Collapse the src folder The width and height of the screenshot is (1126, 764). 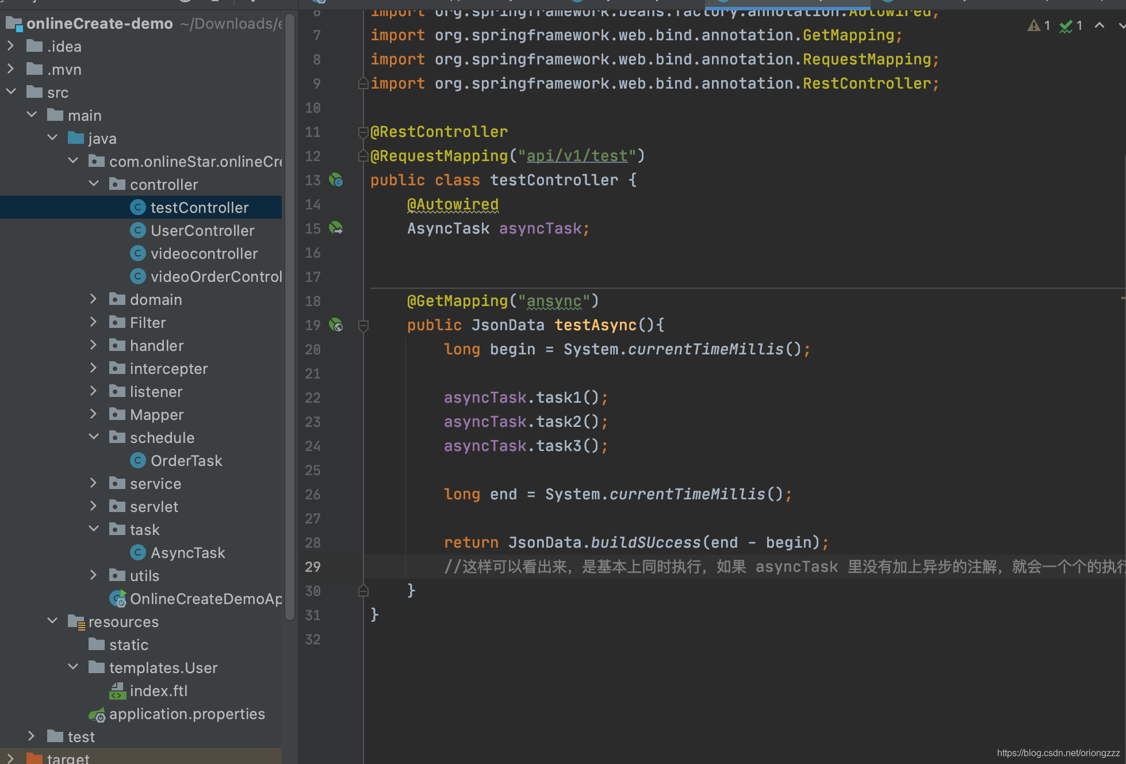click(x=10, y=92)
